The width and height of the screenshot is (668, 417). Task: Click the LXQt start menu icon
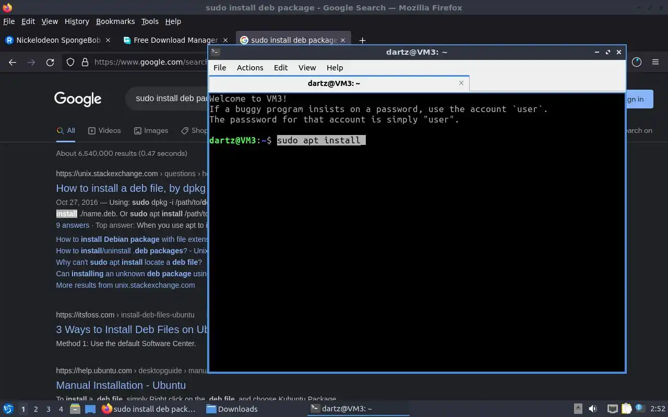pos(8,409)
